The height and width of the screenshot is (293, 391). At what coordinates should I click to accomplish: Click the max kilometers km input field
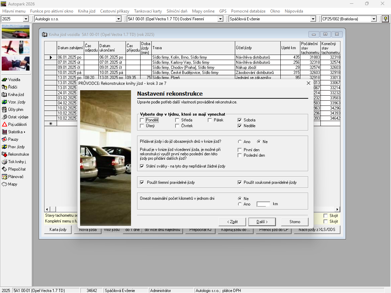(x=263, y=204)
